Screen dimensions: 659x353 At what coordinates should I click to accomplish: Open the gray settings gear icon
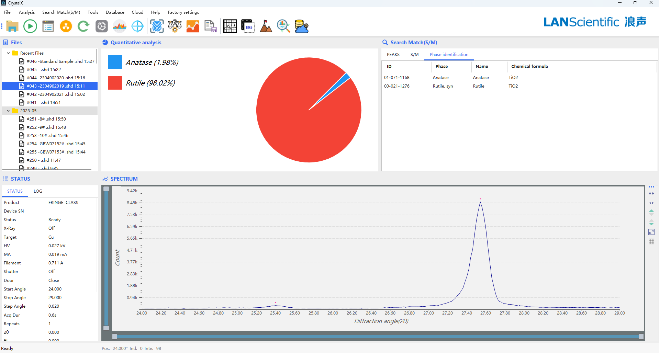(102, 26)
